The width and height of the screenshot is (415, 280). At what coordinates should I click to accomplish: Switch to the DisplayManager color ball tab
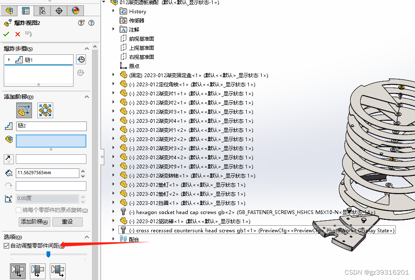pos(76,11)
